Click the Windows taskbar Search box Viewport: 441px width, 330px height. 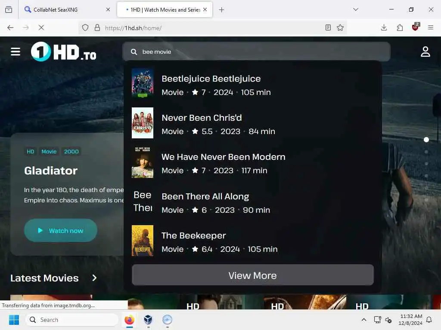click(72, 320)
